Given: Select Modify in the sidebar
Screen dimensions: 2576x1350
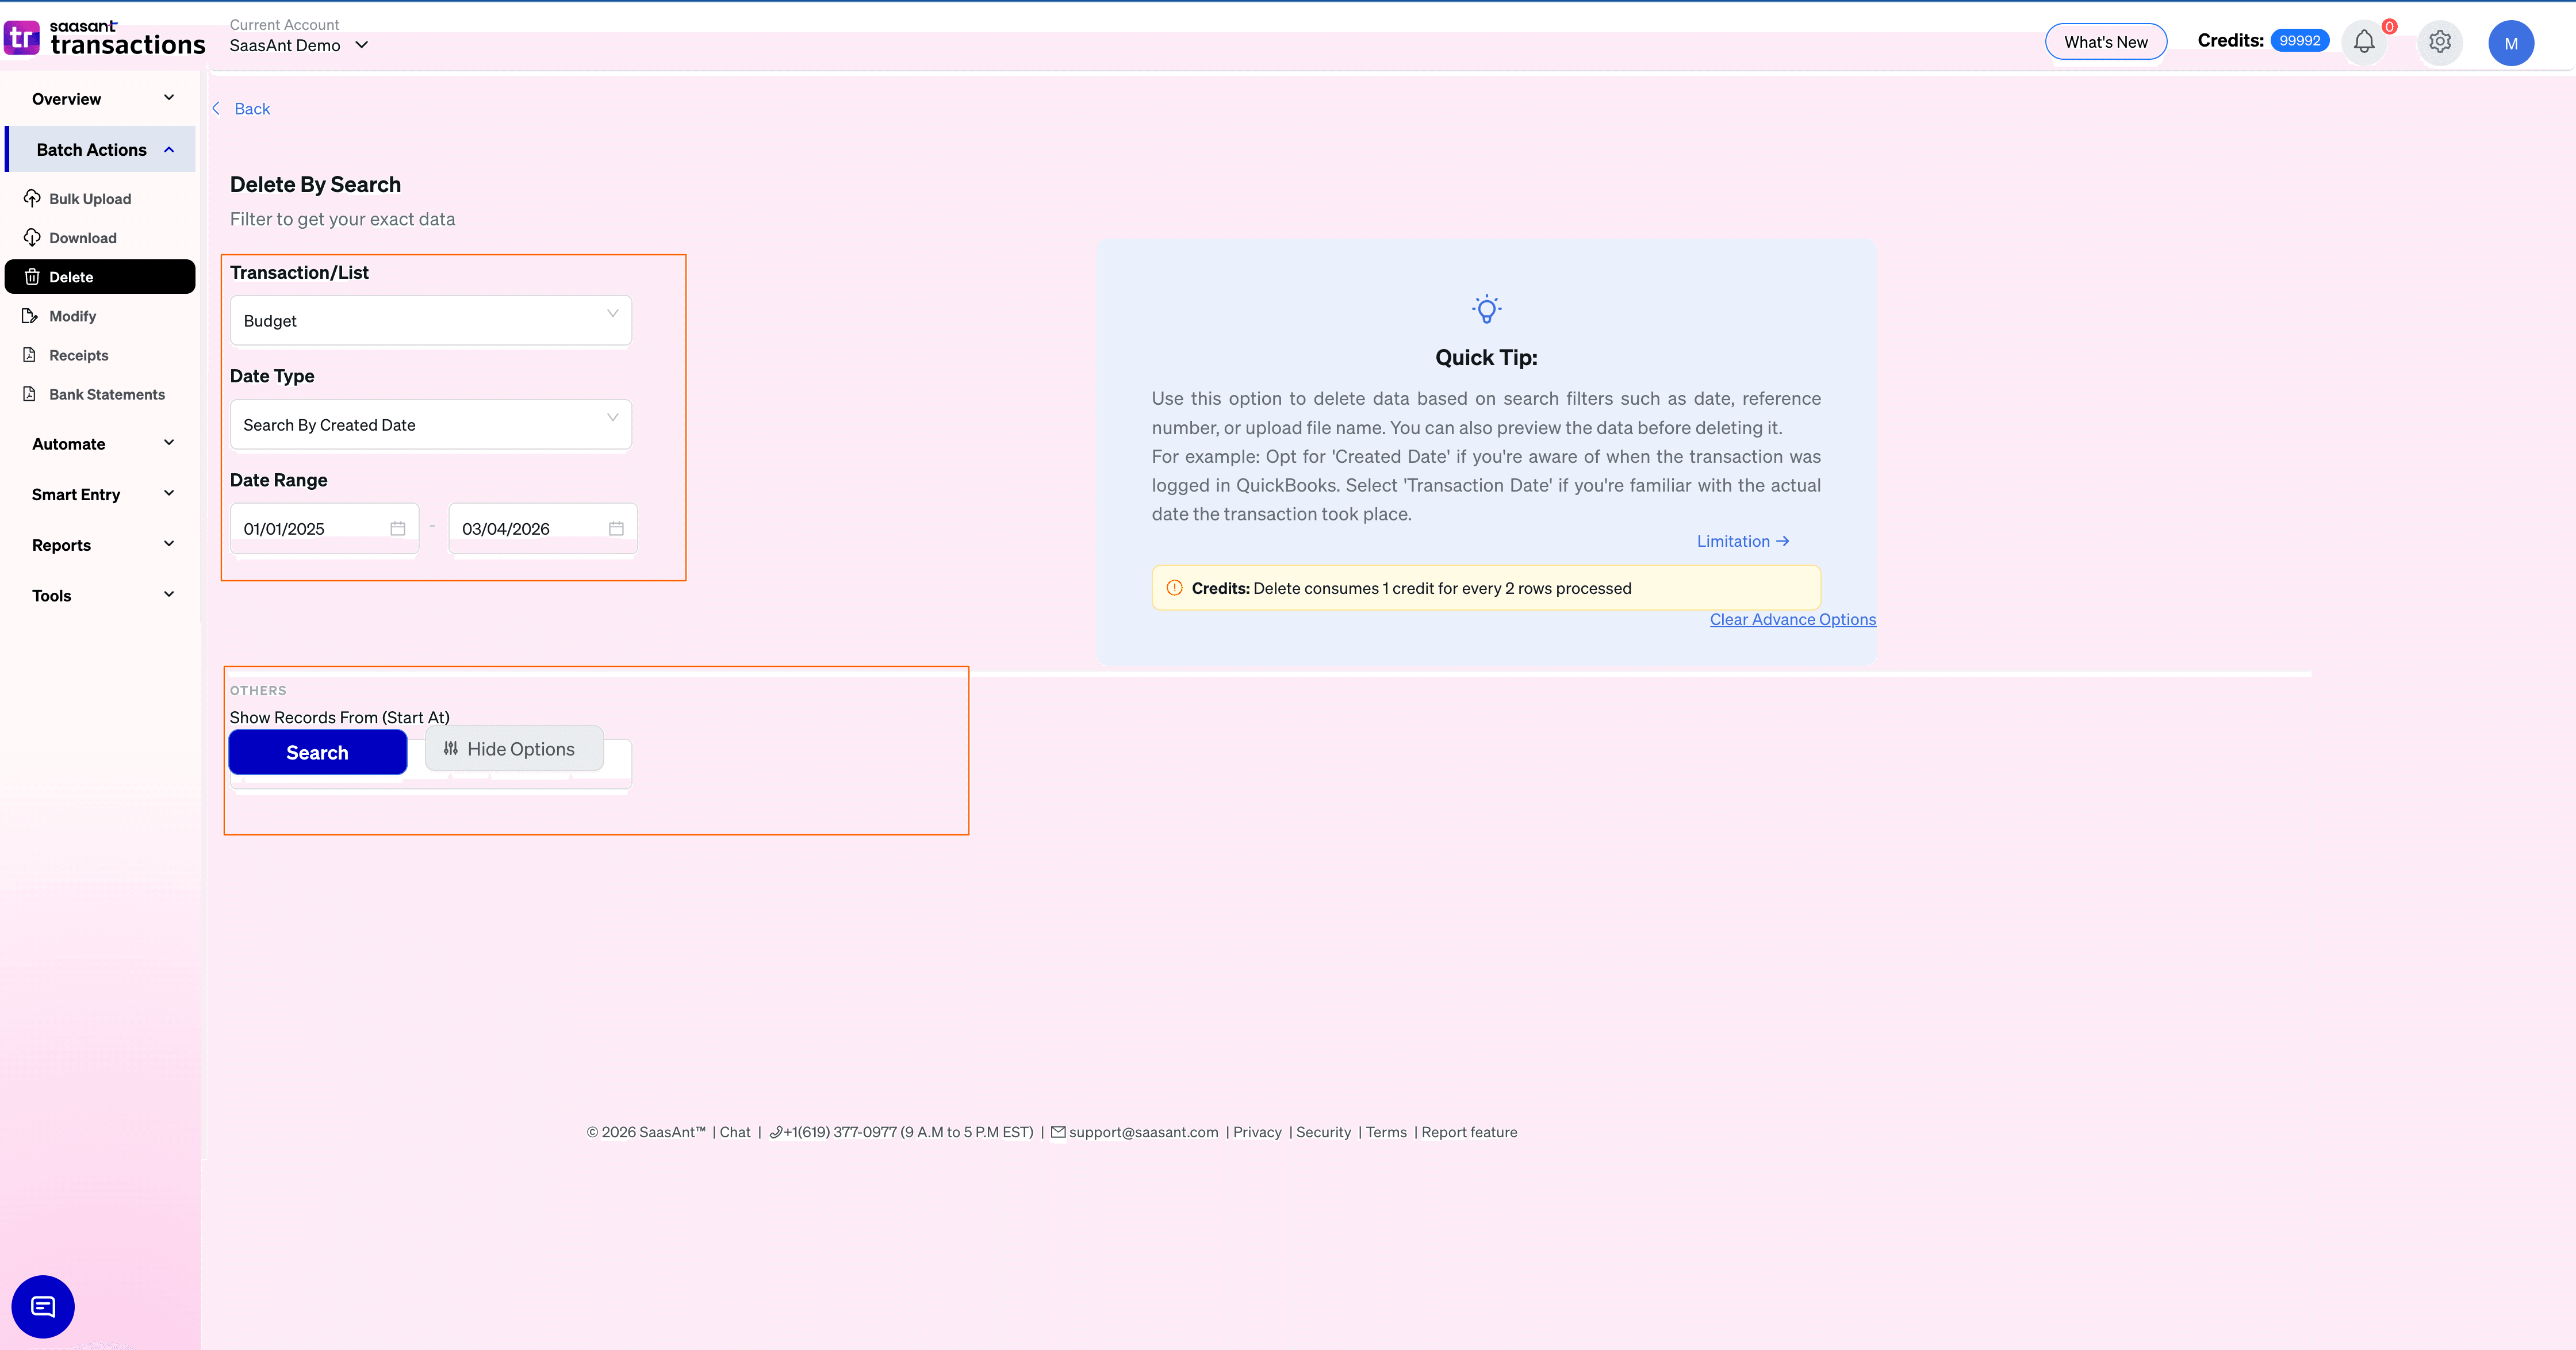Looking at the screenshot, I should 72,316.
